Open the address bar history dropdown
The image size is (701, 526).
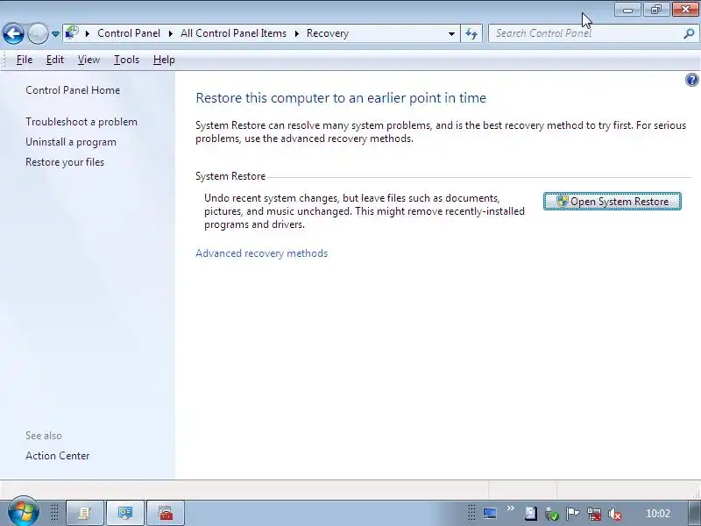pyautogui.click(x=451, y=33)
